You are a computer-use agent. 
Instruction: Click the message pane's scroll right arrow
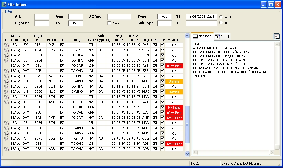tap(272, 152)
